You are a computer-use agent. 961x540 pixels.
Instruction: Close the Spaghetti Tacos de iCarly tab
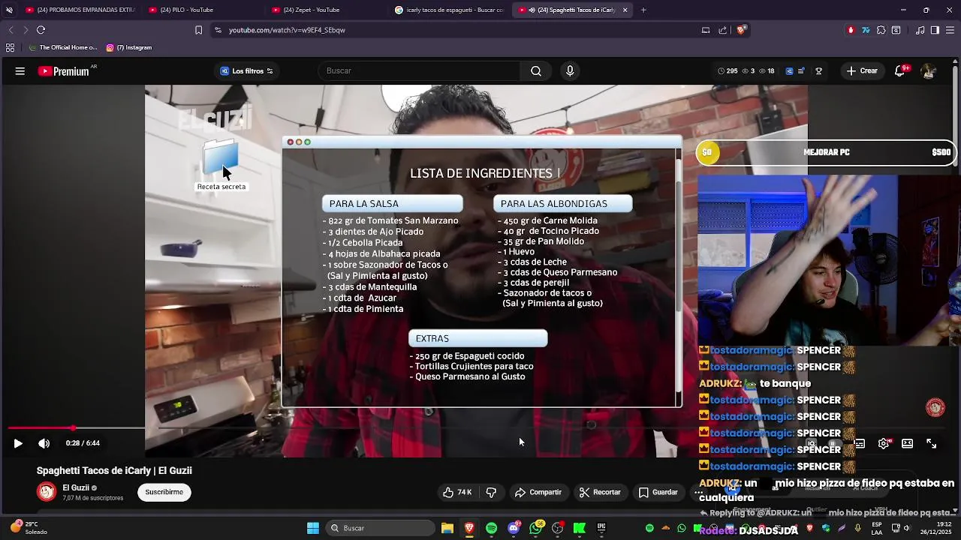tap(625, 10)
